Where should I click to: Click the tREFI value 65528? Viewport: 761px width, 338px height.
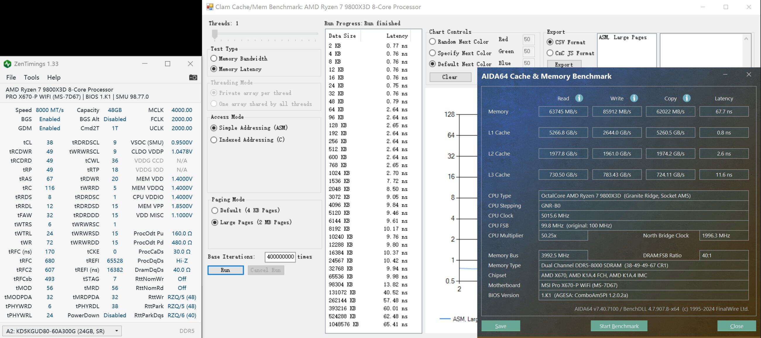[115, 261]
